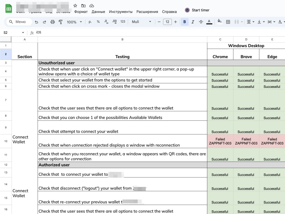Toggle italic formatting

point(193,21)
